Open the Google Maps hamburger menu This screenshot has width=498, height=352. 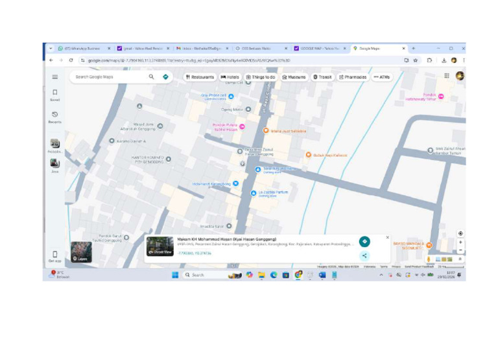pyautogui.click(x=55, y=76)
